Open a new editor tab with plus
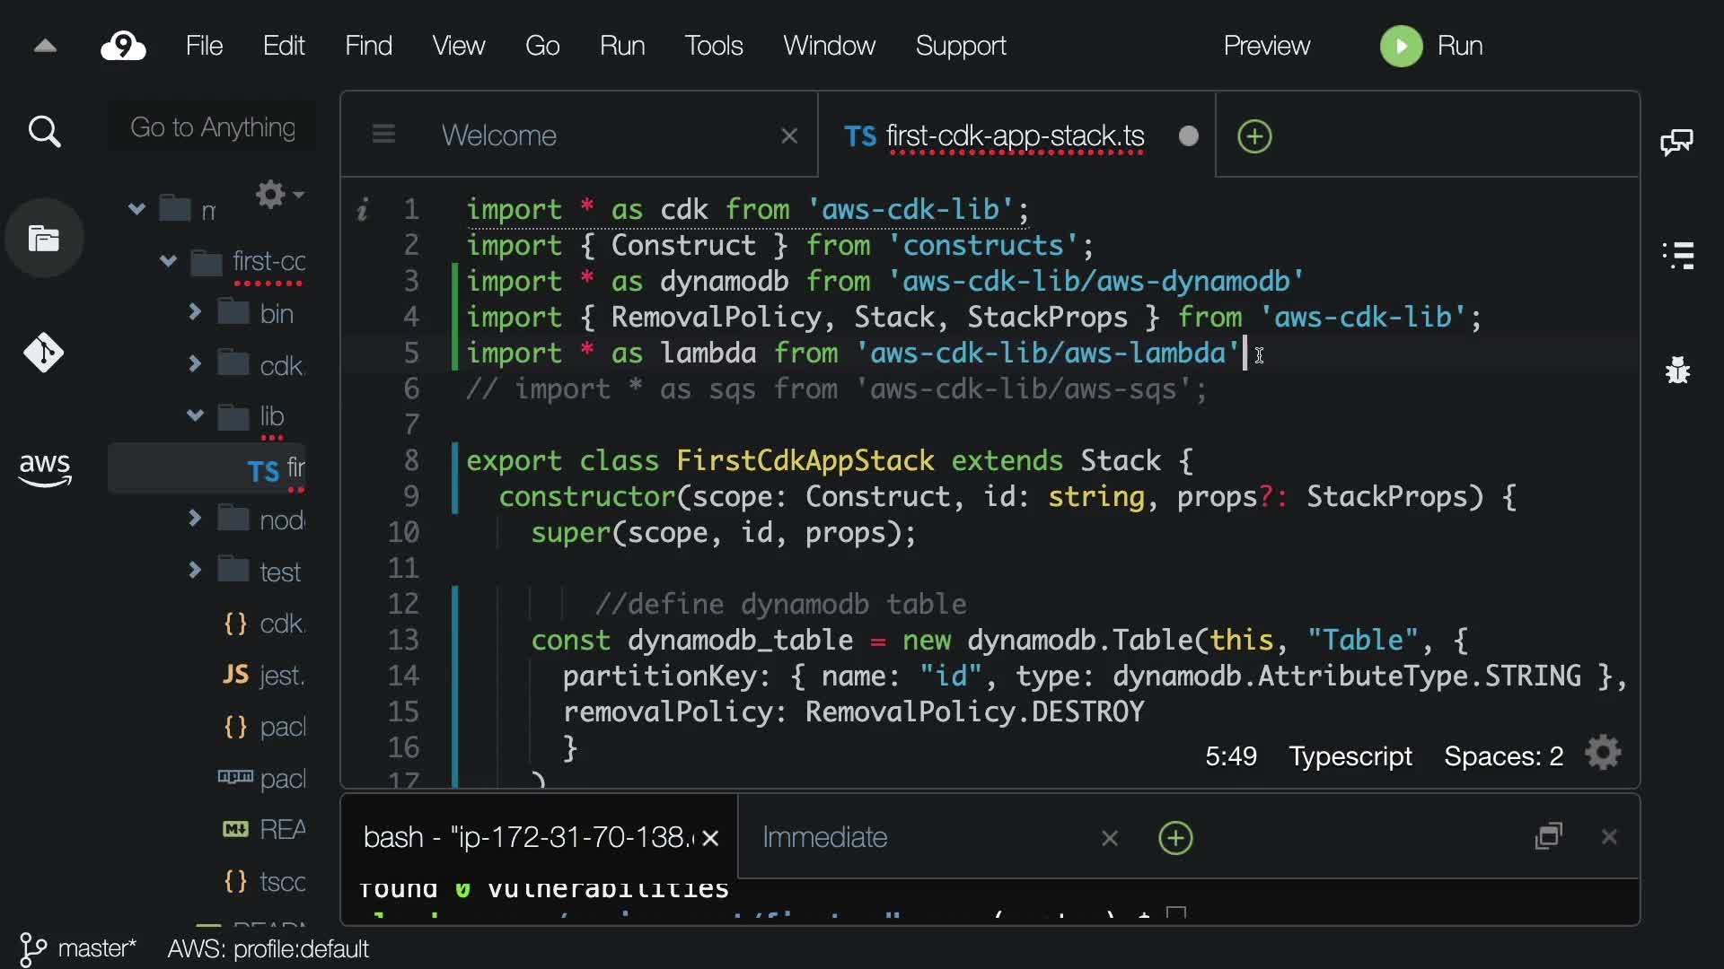 [x=1254, y=136]
